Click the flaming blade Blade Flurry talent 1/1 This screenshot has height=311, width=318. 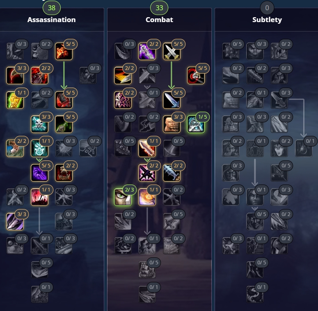point(147,149)
